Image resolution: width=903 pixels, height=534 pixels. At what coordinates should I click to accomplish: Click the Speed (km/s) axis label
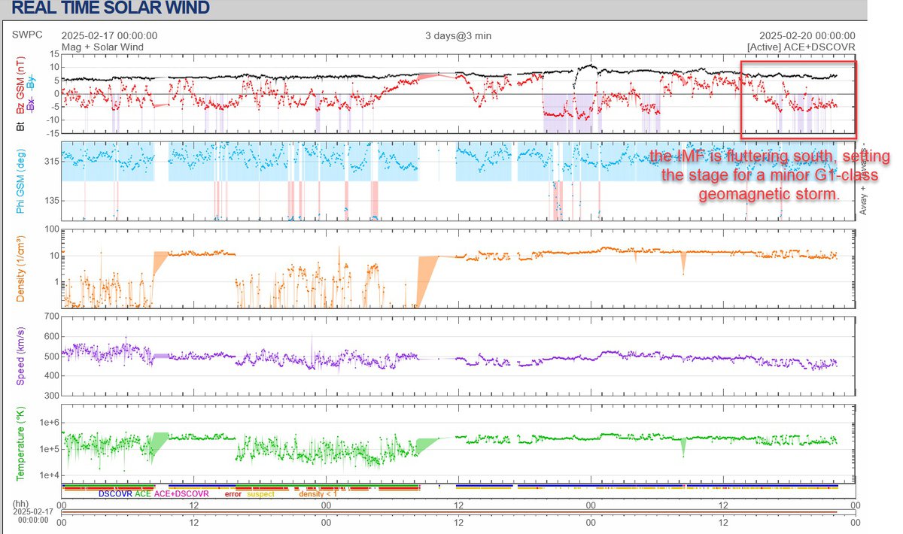(x=20, y=355)
